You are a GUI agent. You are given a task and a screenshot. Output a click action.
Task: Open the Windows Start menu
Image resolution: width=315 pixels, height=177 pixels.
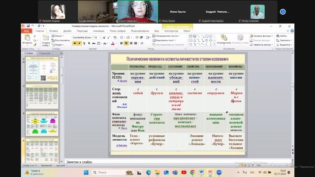(x=86, y=173)
